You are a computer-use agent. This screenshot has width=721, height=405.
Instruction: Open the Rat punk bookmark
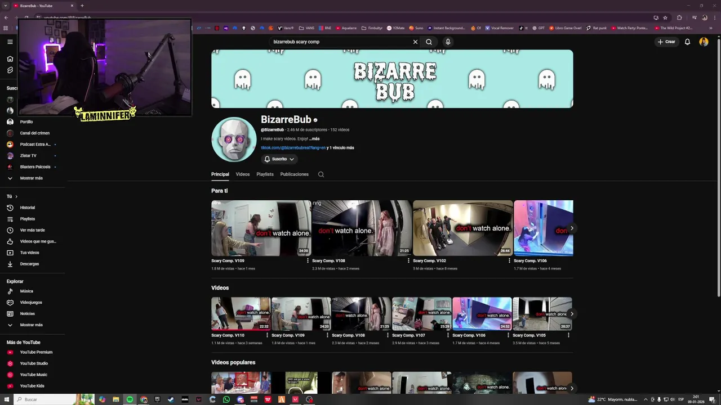[x=597, y=28]
